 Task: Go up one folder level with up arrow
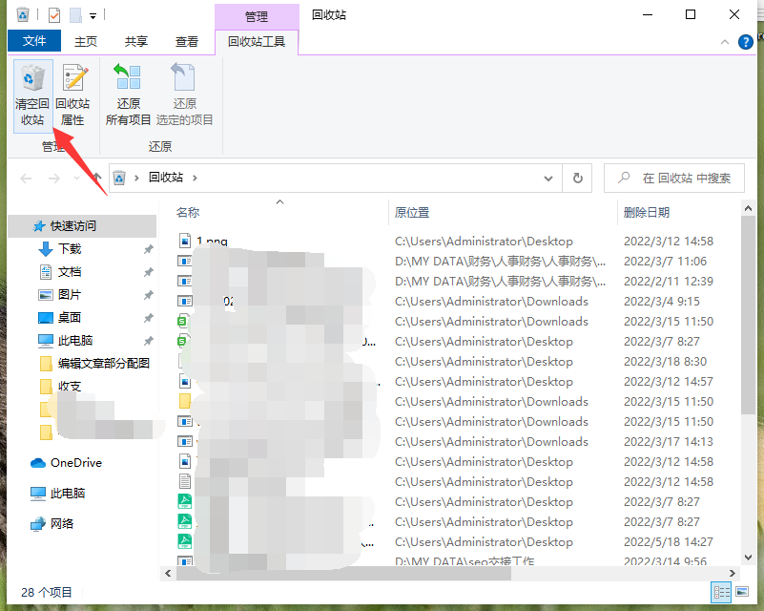click(96, 179)
